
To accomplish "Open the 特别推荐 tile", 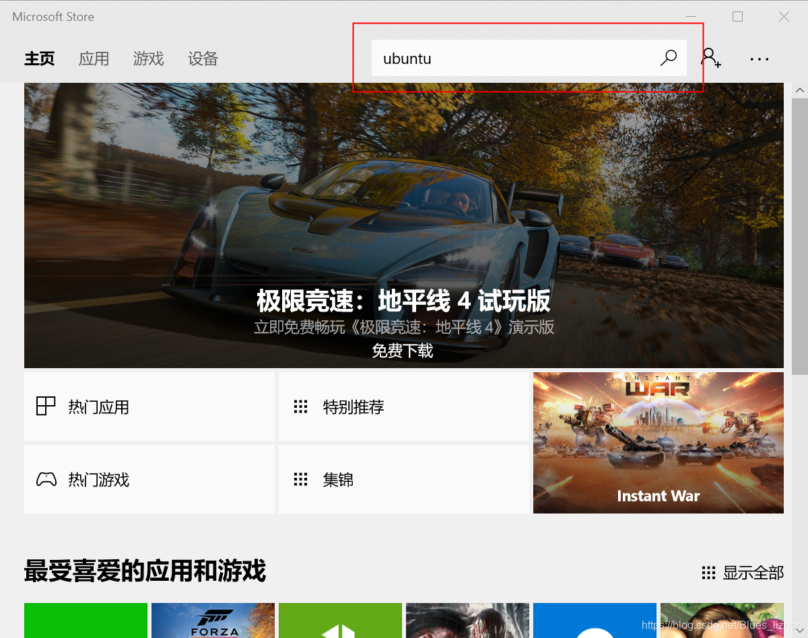I will pyautogui.click(x=404, y=406).
